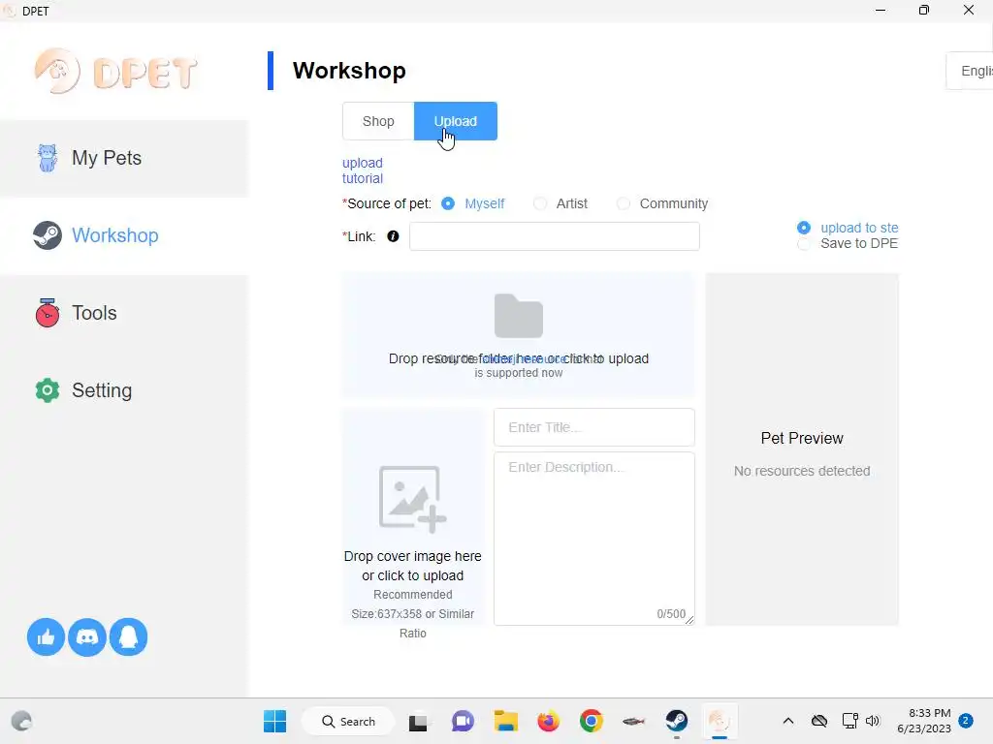Open clock and date panel
993x744 pixels.
click(x=924, y=721)
